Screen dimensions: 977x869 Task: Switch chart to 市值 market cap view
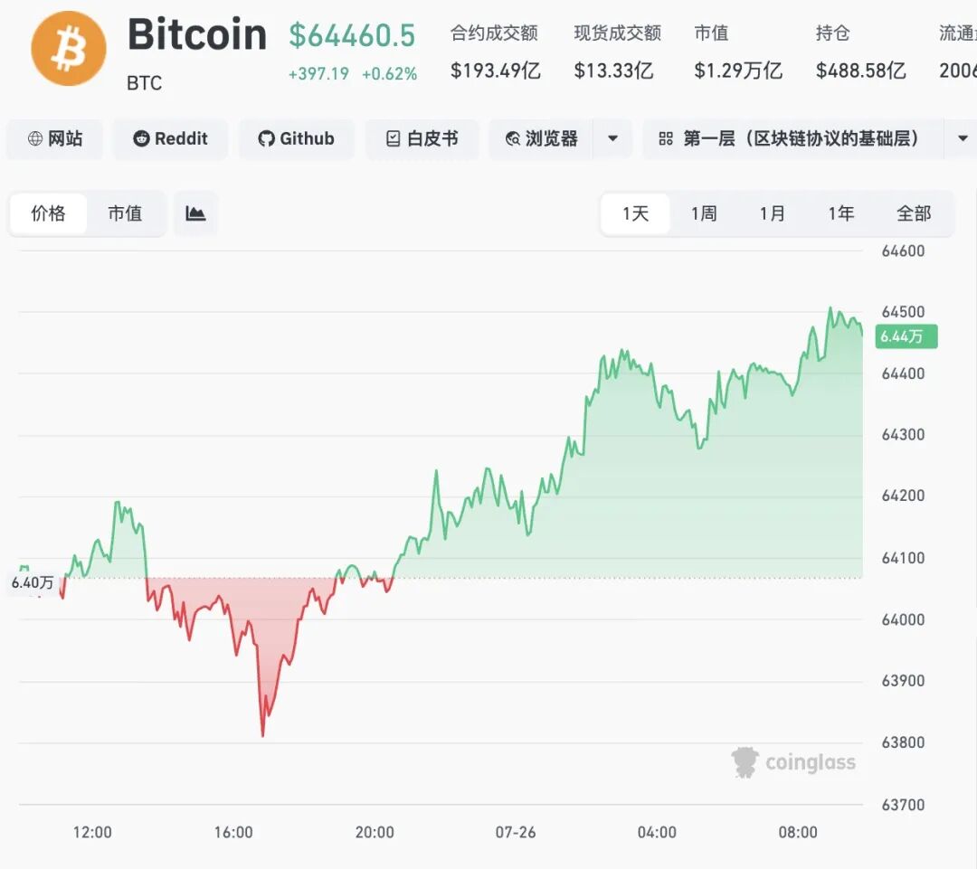click(x=125, y=213)
